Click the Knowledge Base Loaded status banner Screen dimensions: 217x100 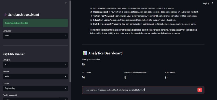click(x=35, y=23)
